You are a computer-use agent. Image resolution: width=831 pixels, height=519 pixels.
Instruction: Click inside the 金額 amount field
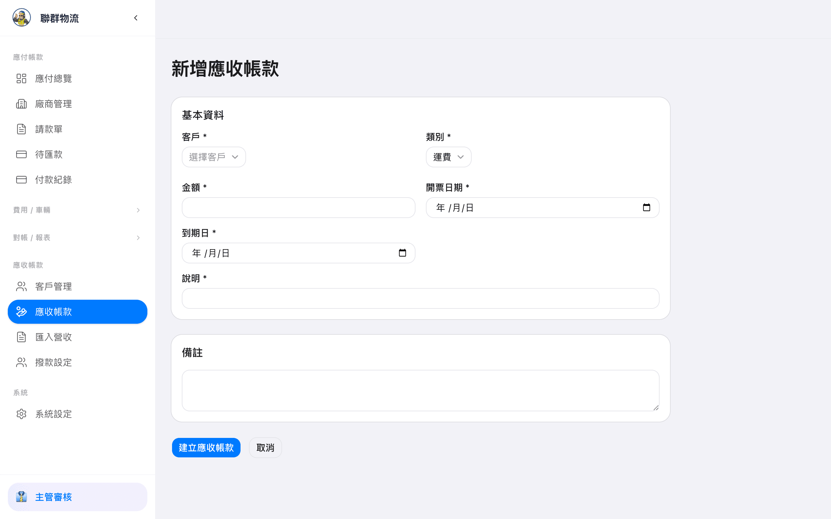(298, 207)
